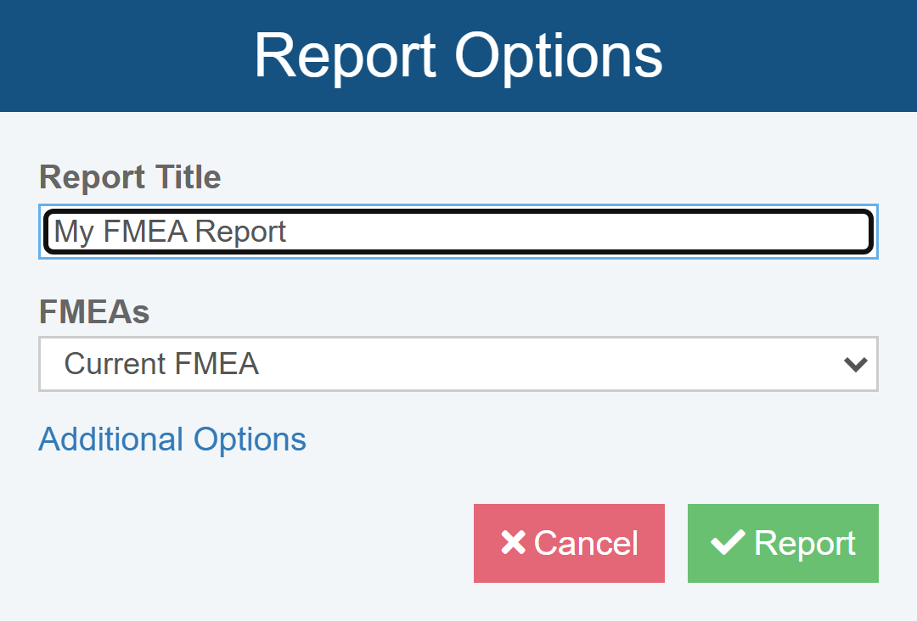Click the Report Title field label
The height and width of the screenshot is (621, 917).
pyautogui.click(x=130, y=177)
